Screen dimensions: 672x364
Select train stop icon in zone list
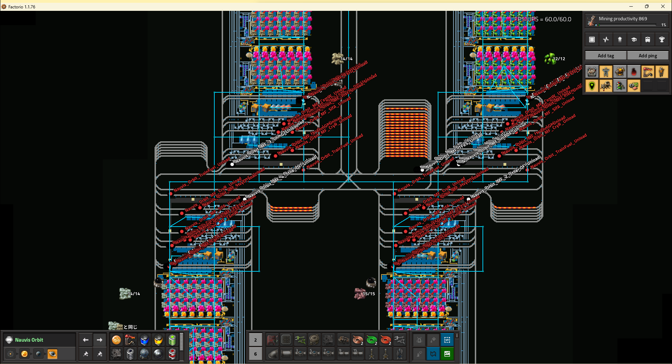tap(130, 340)
